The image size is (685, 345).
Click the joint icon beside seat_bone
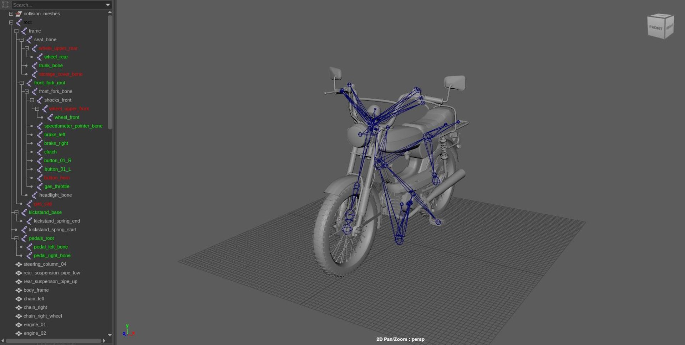pyautogui.click(x=29, y=40)
